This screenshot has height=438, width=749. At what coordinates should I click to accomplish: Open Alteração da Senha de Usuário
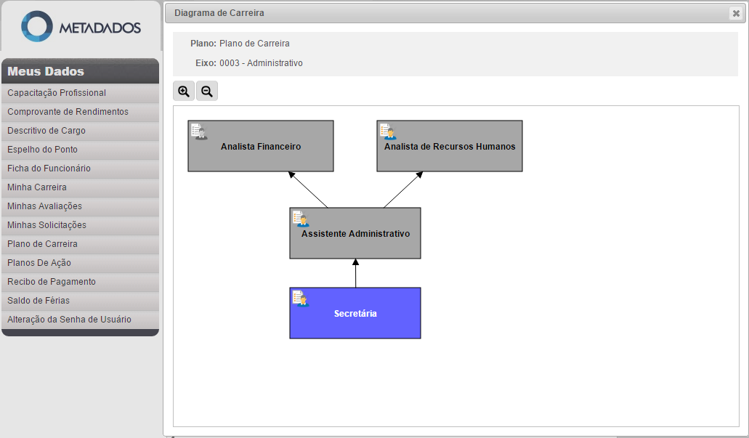69,320
